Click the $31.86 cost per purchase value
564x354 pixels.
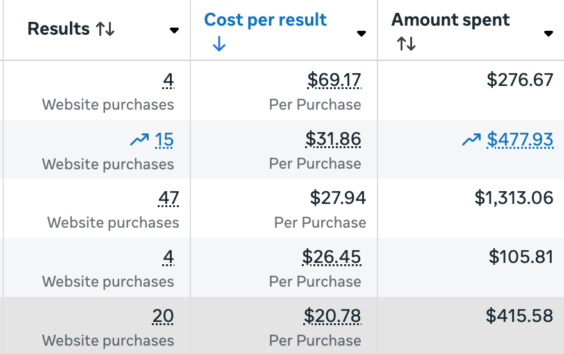(x=333, y=139)
